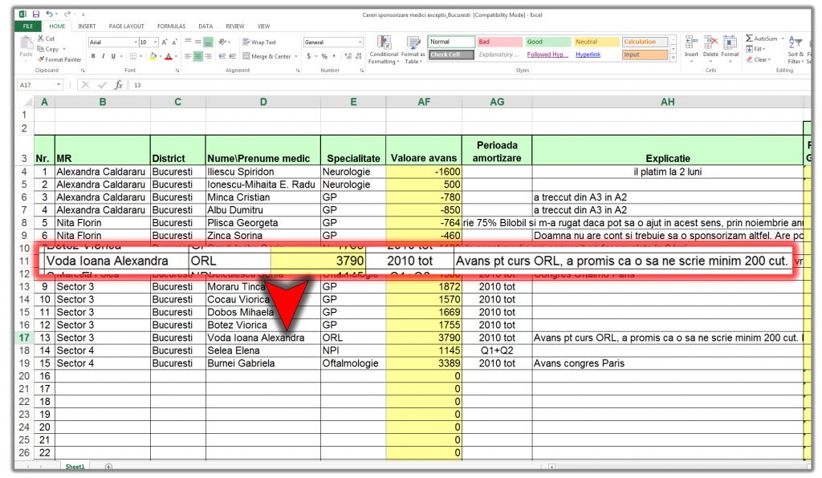Image resolution: width=822 pixels, height=478 pixels.
Task: Expand the Merge & Center dropdown arrow
Action: pos(296,56)
